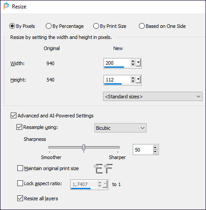This screenshot has width=206, height=210.
Task: Open the Width field's drop-down slider arrow
Action: [x=138, y=63]
